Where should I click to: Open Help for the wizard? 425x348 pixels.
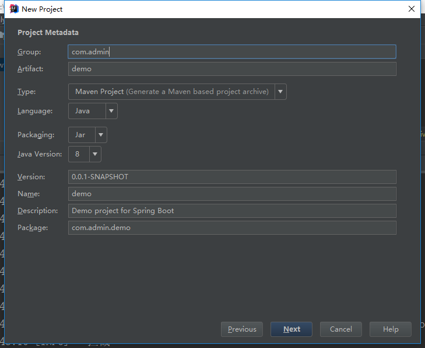click(x=391, y=329)
